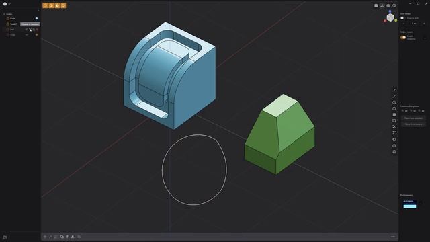Click the shaded sphere icon in viewport header
The image size is (430, 242).
click(x=388, y=5)
